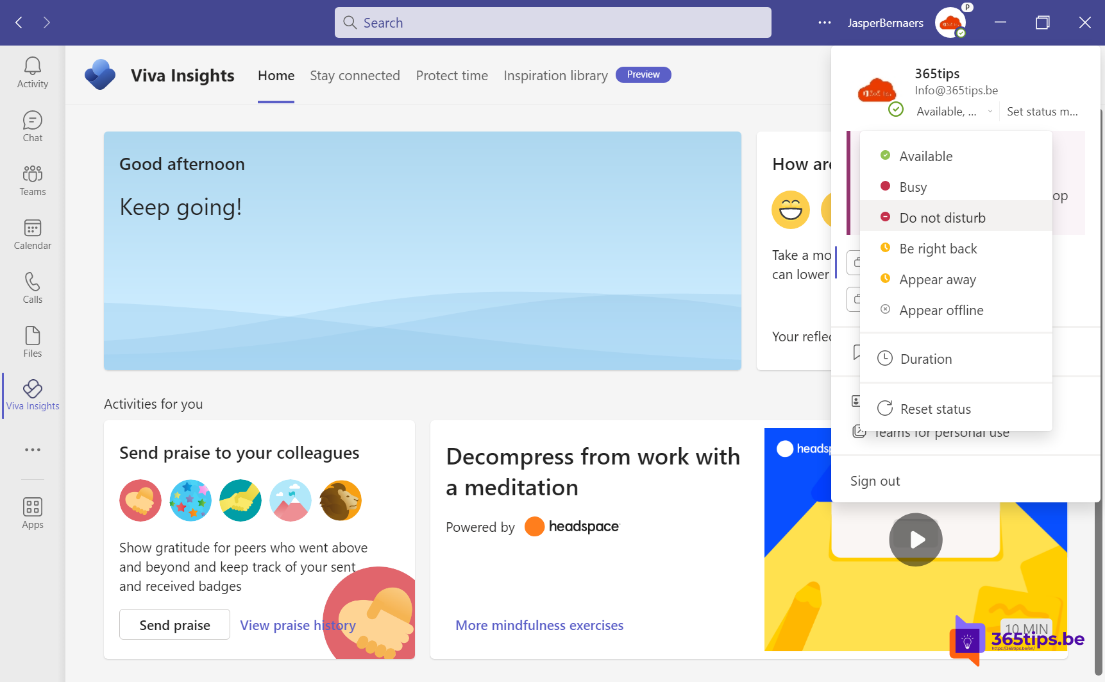Image resolution: width=1105 pixels, height=682 pixels.
Task: Open Files from the sidebar
Action: (33, 342)
